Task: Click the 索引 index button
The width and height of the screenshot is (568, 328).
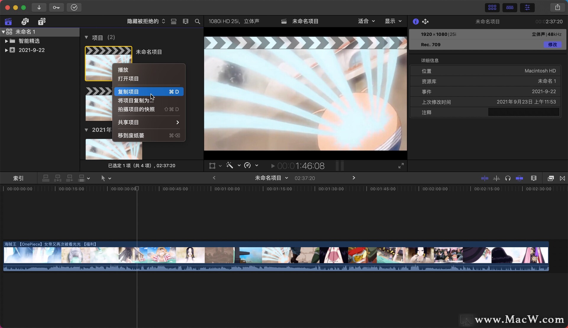Action: click(18, 178)
